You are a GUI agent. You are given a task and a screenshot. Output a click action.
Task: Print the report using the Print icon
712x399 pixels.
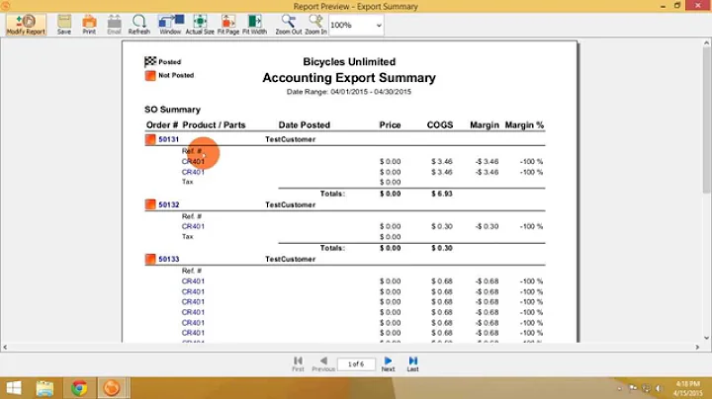pos(89,25)
